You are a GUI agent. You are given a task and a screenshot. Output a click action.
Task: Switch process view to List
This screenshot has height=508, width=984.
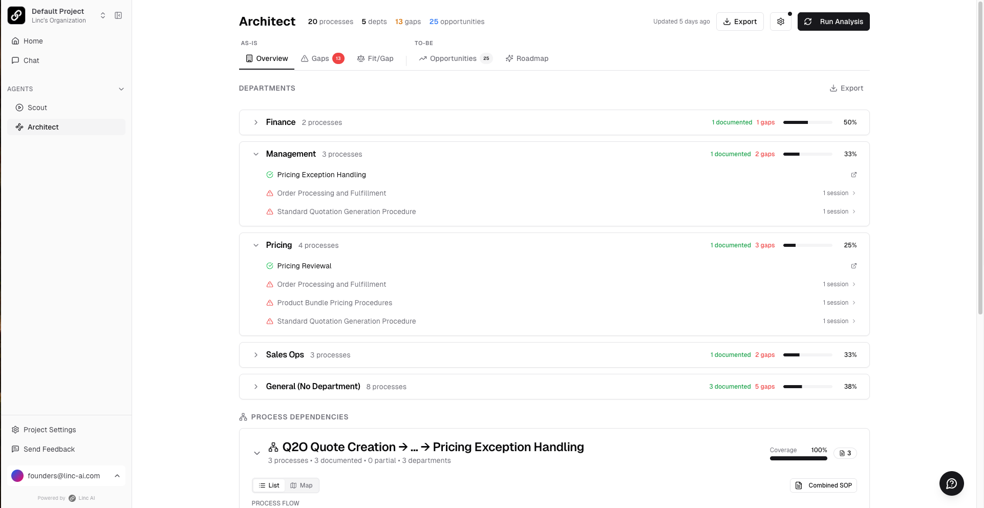269,485
